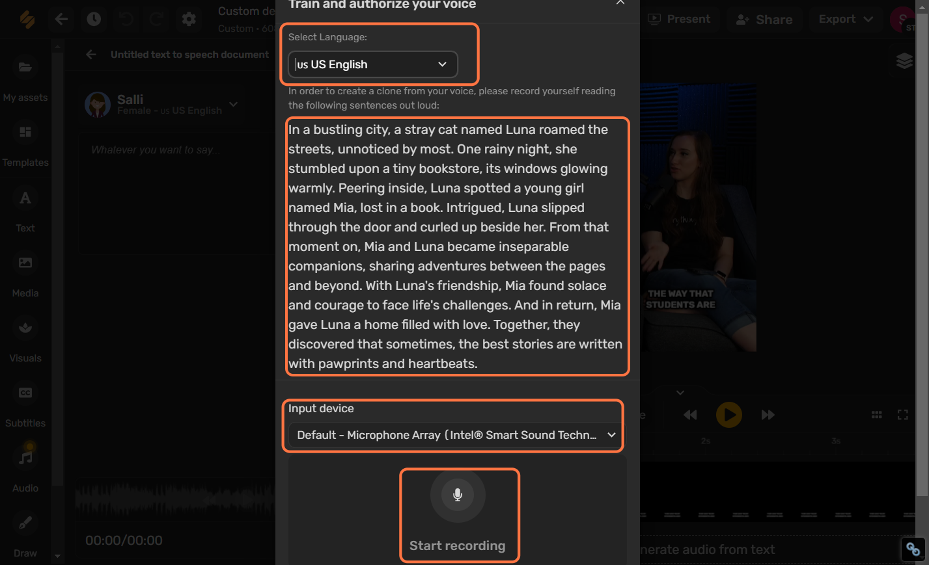
Task: Play the video preview
Action: [729, 415]
